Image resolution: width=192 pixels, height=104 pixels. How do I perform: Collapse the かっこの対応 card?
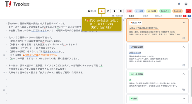184,74
